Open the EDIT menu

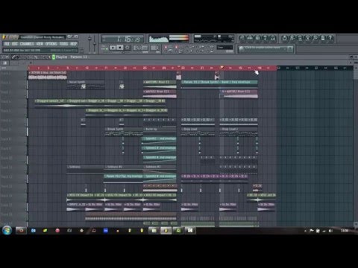15,44
